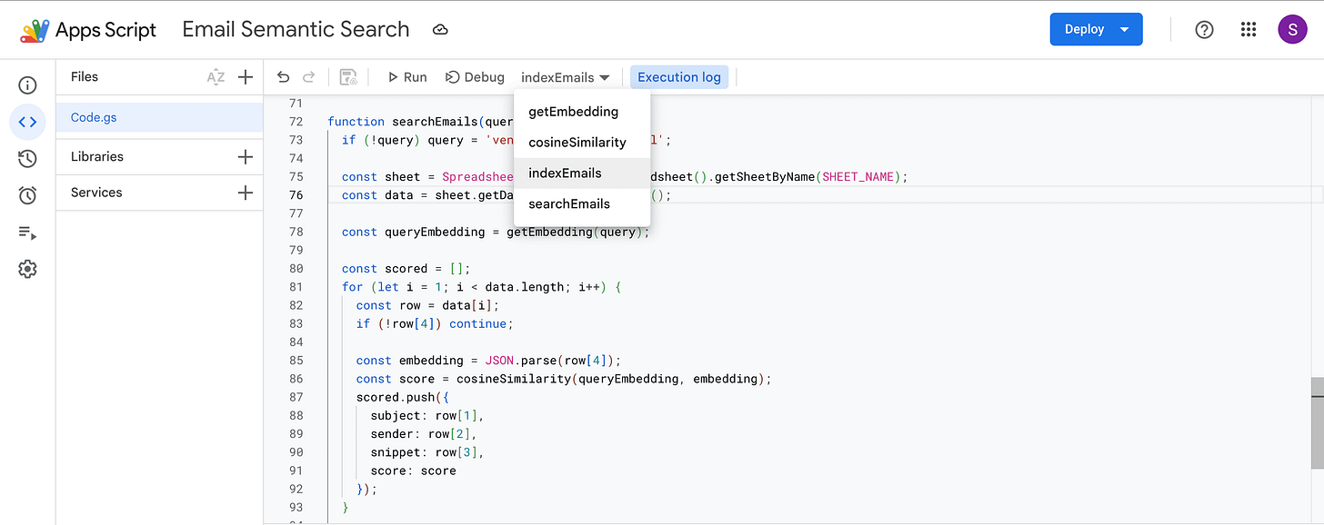This screenshot has height=525, width=1324.
Task: Click line number 76 in gutter
Action: point(295,195)
